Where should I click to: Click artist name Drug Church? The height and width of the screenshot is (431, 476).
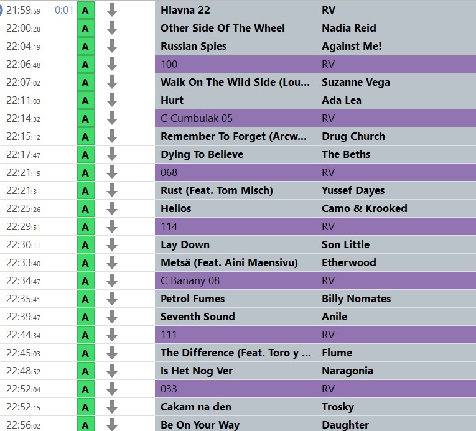tap(353, 137)
